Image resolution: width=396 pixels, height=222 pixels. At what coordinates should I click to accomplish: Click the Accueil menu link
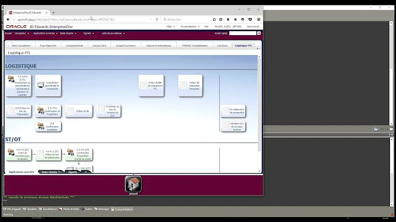pyautogui.click(x=8, y=34)
